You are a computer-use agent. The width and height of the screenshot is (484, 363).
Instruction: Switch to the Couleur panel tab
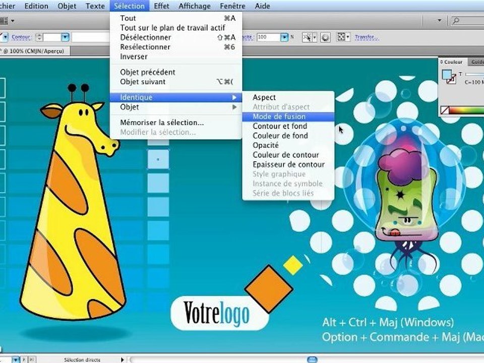point(453,62)
